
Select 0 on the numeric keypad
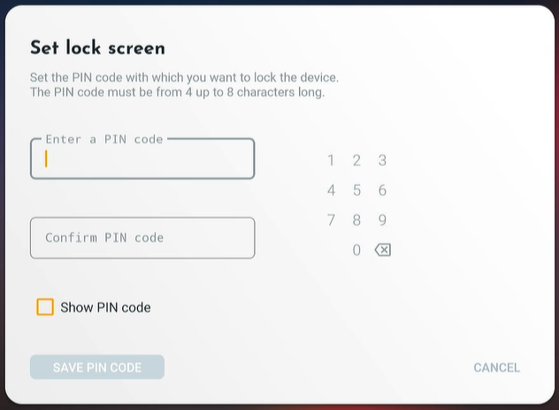[356, 251]
